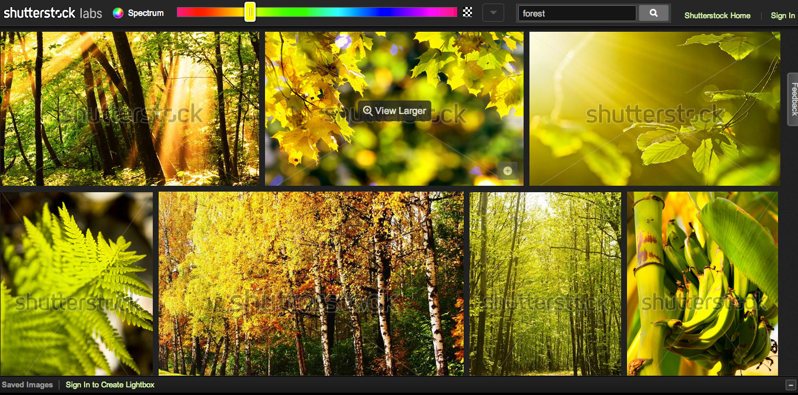Open the sunbeam forest thumbnail
Image resolution: width=798 pixels, height=395 pixels.
tap(129, 109)
